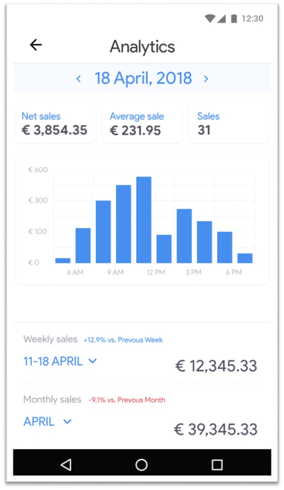Tap the weekly total € 12,345.33
Image resolution: width=284 pixels, height=490 pixels.
[216, 366]
